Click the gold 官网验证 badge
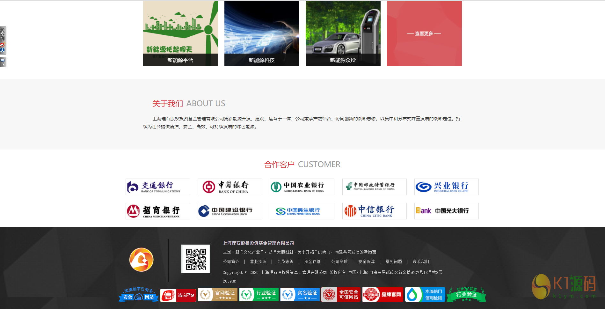Screen dimensions: 605x309 click(218, 295)
